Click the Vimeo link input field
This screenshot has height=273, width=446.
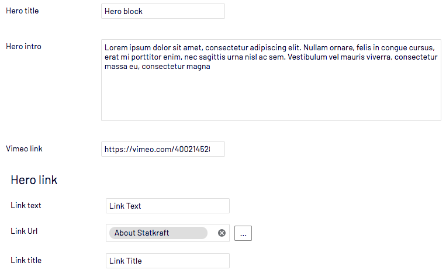pos(163,149)
